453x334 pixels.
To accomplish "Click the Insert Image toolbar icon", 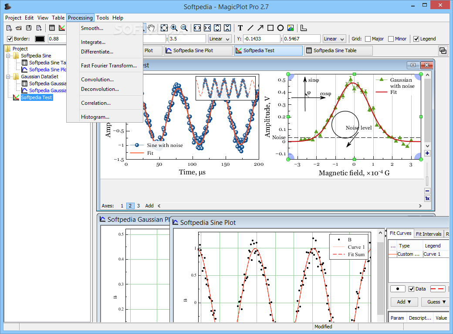I will point(291,28).
